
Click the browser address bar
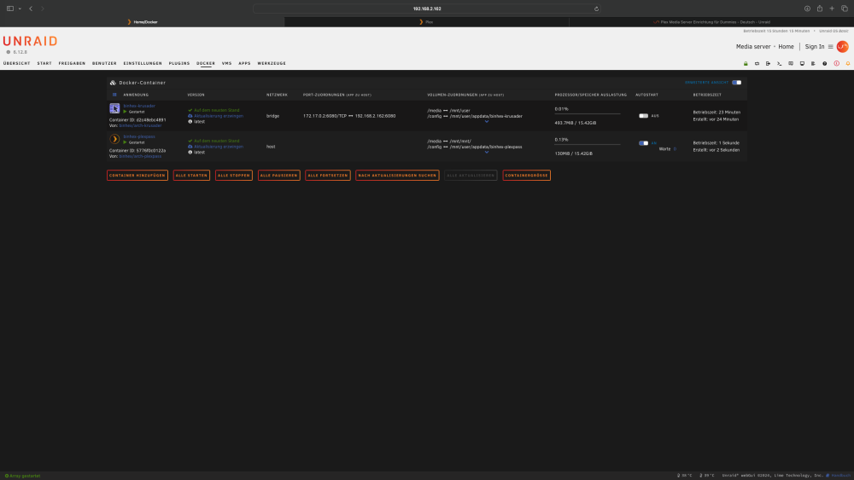coord(427,9)
